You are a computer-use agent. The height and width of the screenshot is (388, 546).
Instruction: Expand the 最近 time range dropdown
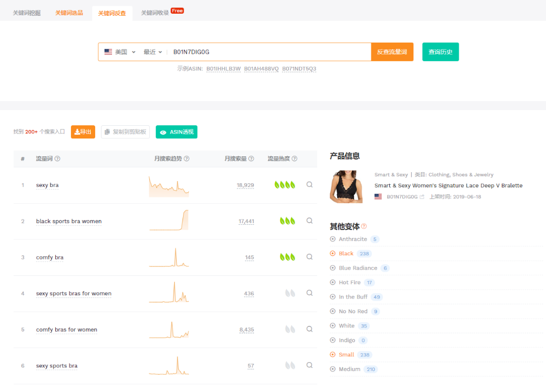coord(153,52)
